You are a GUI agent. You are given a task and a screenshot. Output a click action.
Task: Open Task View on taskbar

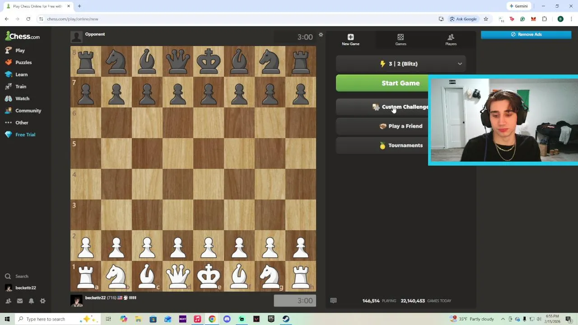tap(108, 319)
